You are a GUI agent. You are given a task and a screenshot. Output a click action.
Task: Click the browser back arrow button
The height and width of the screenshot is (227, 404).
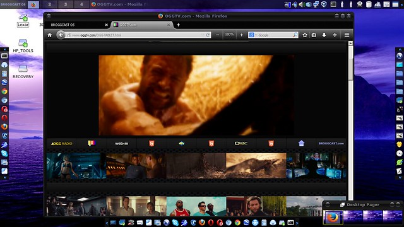tap(61, 35)
